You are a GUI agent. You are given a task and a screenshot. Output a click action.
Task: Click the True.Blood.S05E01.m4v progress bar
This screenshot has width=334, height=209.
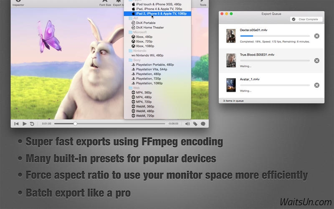(275, 61)
